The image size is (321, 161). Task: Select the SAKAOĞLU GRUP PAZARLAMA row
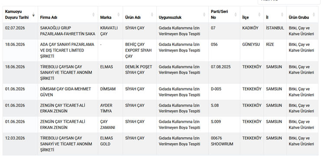(x=160, y=31)
